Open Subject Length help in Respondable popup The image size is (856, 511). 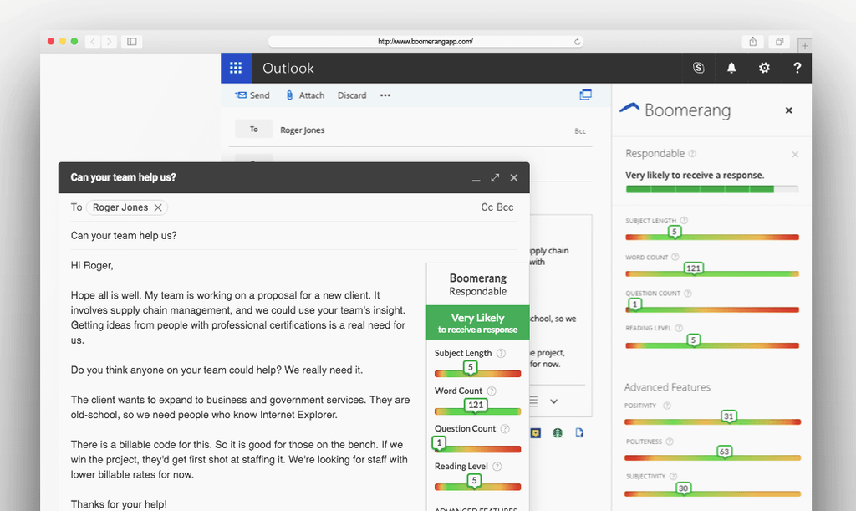click(x=501, y=353)
